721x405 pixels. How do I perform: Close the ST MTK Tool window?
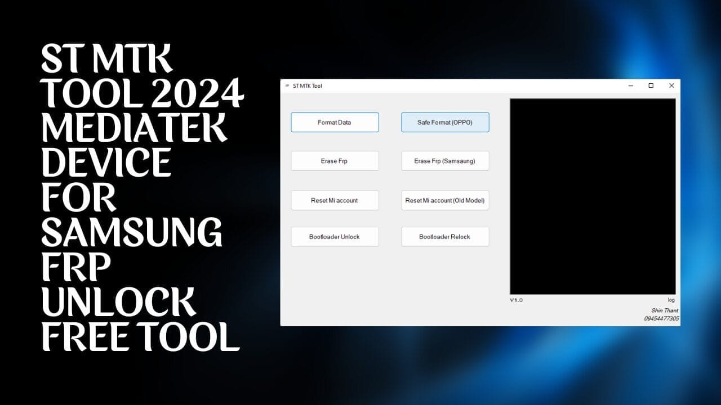671,86
